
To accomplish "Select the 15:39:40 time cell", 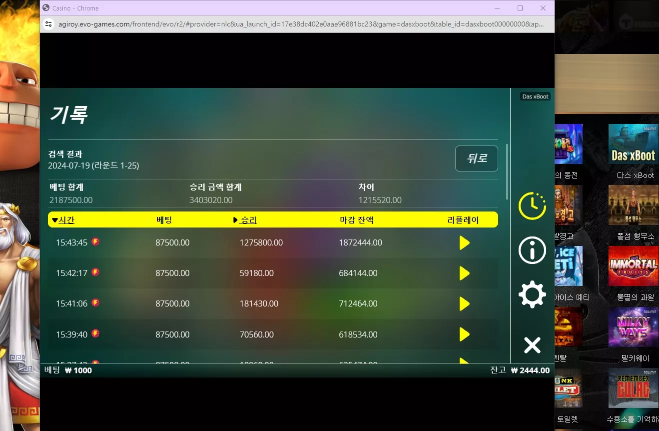I will 71,334.
